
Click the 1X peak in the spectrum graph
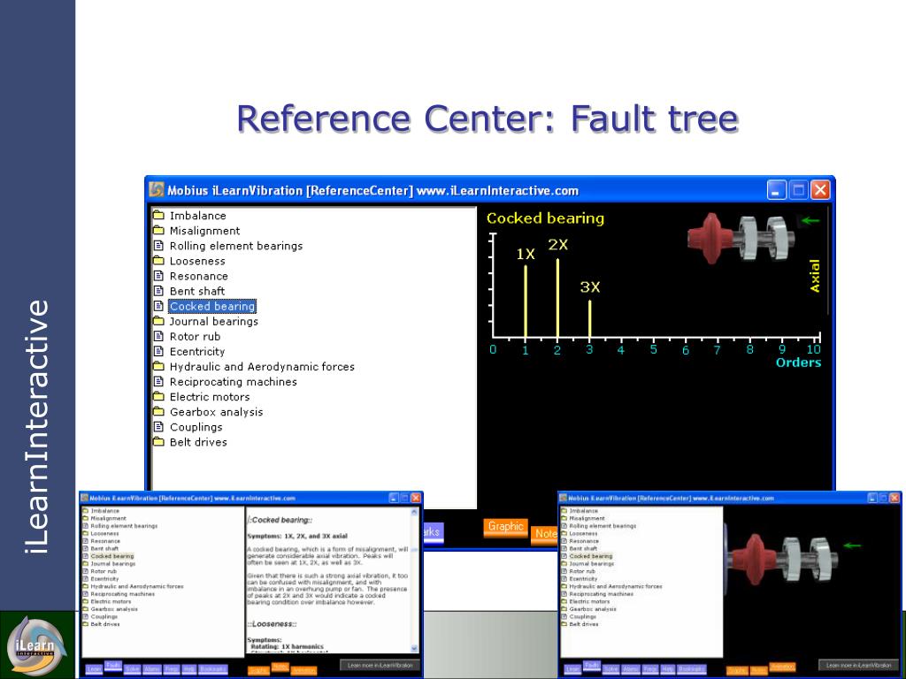point(526,301)
